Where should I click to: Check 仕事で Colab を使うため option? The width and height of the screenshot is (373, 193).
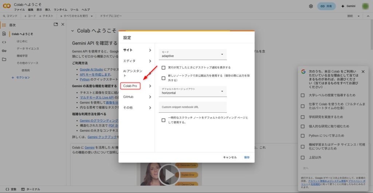point(303,106)
